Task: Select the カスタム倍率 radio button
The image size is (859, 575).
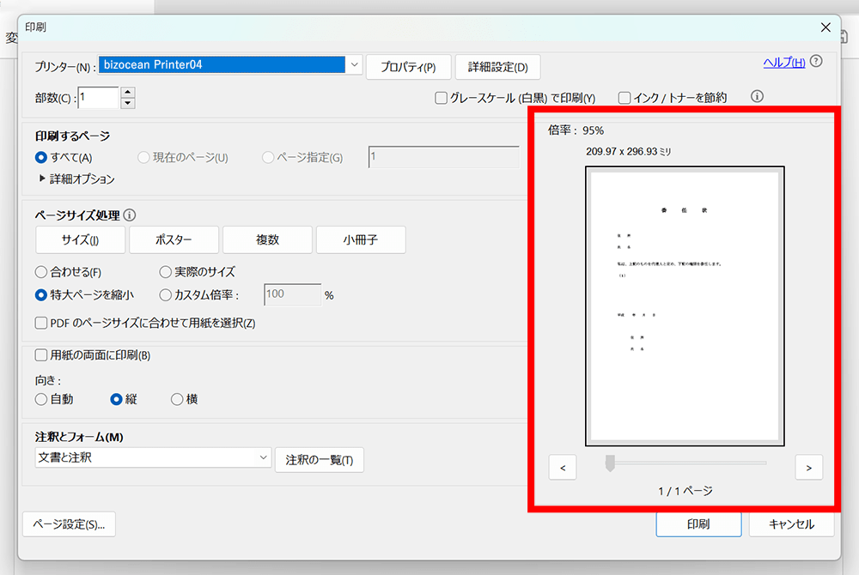Action: tap(165, 295)
